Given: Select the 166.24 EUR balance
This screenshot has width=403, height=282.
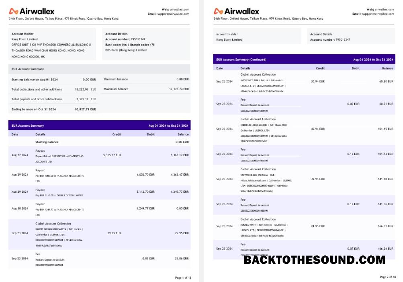Looking at the screenshot, I should tap(386, 249).
